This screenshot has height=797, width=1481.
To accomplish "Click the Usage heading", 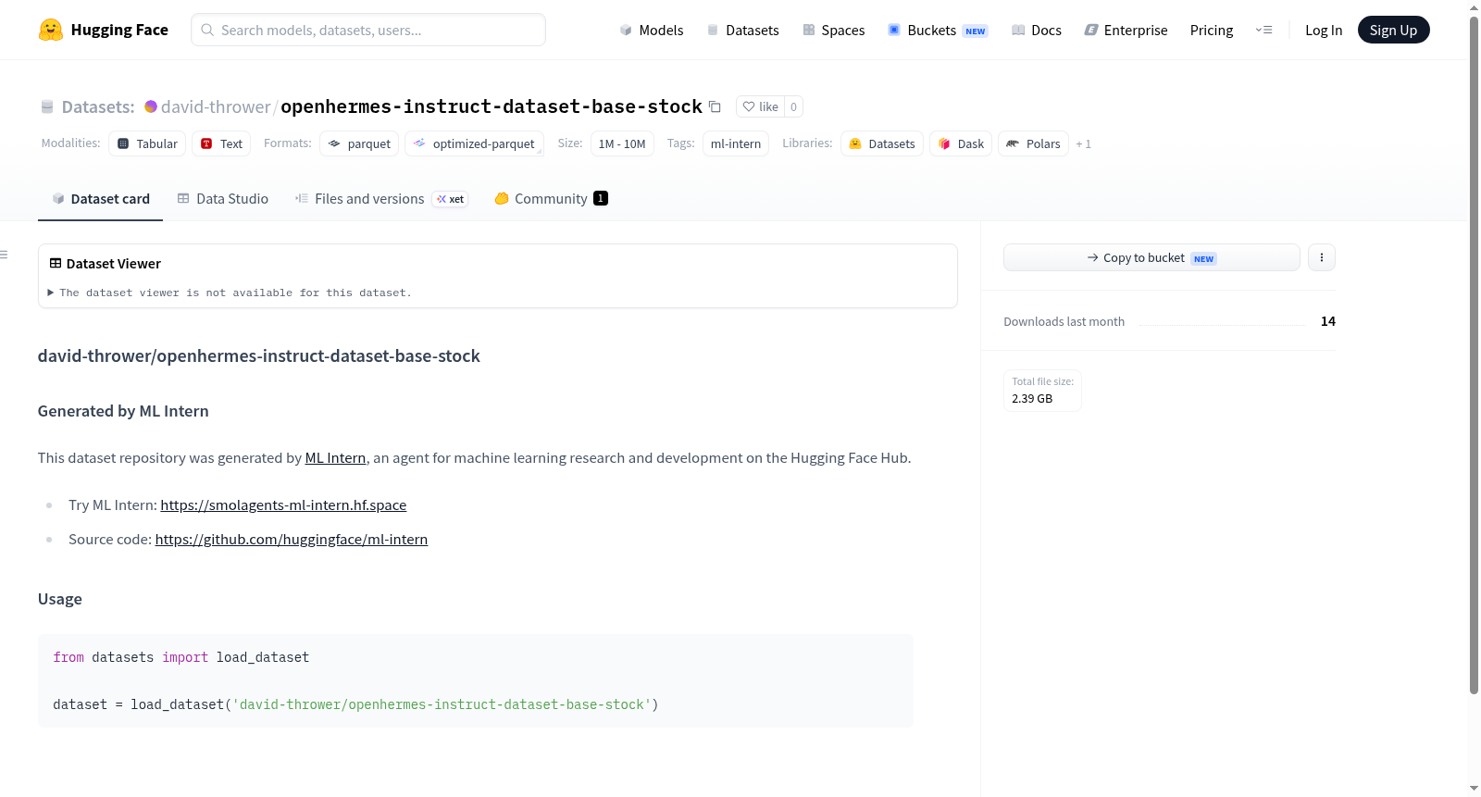I will tap(60, 599).
